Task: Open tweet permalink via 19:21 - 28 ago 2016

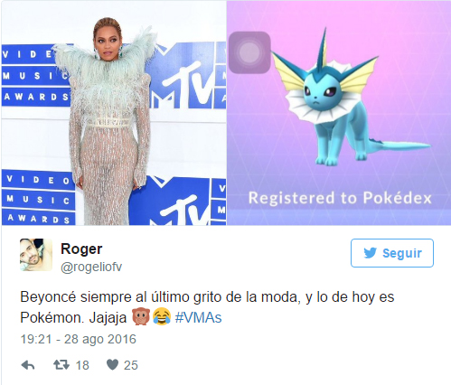Action: pos(79,339)
